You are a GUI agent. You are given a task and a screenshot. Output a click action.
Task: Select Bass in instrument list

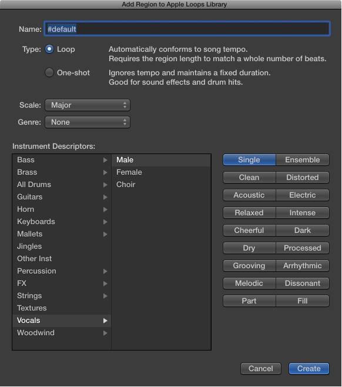(x=62, y=160)
